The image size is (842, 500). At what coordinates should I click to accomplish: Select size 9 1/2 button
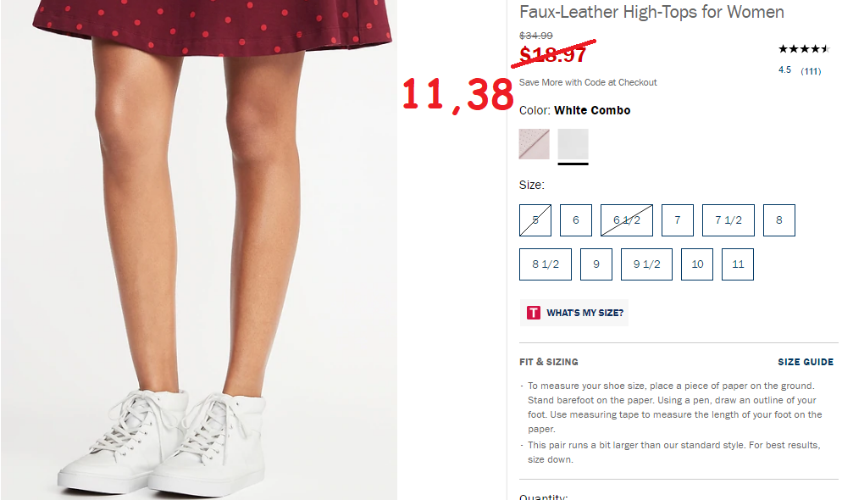pos(646,264)
